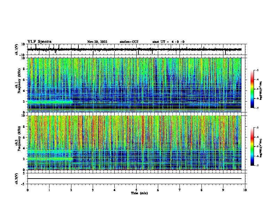Image resolution: width=276 pixels, height=213 pixels.
Task: Click the "ch.1(V)" waveform axis label
Action: [17, 49]
